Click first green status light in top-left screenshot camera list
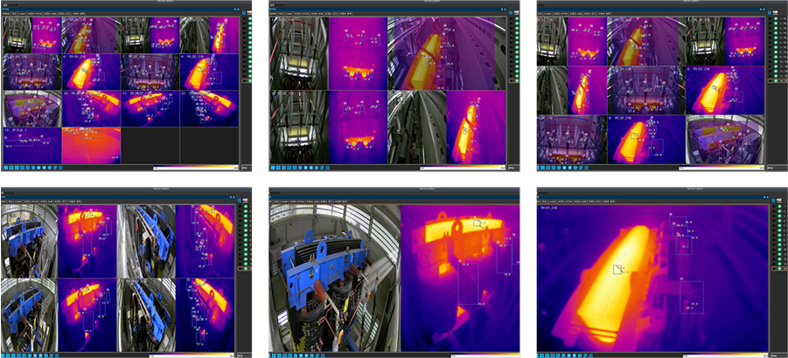The width and height of the screenshot is (788, 358). click(x=250, y=18)
